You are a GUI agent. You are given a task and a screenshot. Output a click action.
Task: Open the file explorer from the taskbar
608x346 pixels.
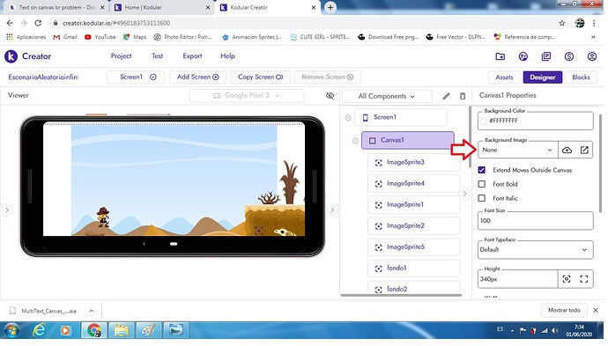[x=122, y=330]
